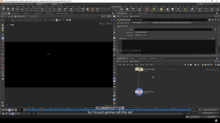Open the viewport camera dropdown
Viewport: 220px width, 123px height.
pos(109,24)
